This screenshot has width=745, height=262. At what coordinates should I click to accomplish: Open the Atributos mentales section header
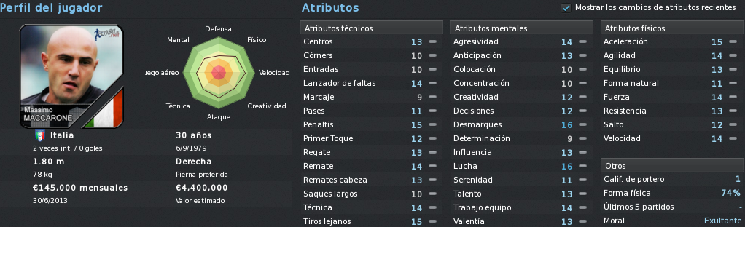tap(522, 28)
